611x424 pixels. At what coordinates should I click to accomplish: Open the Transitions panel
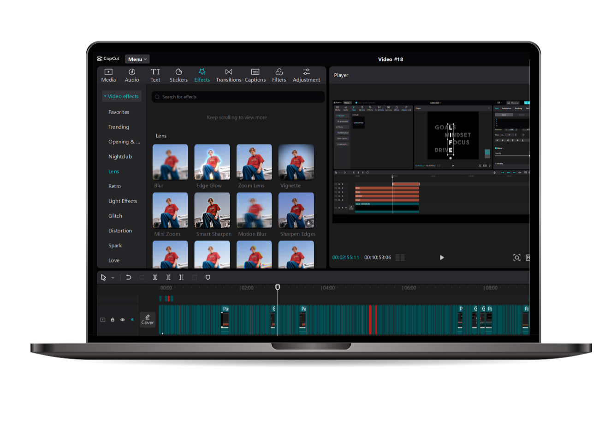pos(228,75)
